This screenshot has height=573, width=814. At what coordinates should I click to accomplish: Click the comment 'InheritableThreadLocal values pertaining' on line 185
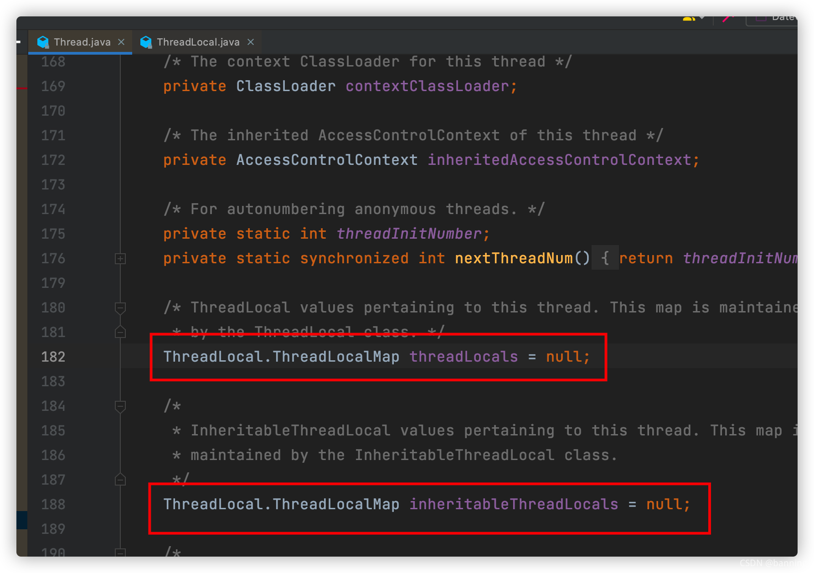tap(372, 430)
